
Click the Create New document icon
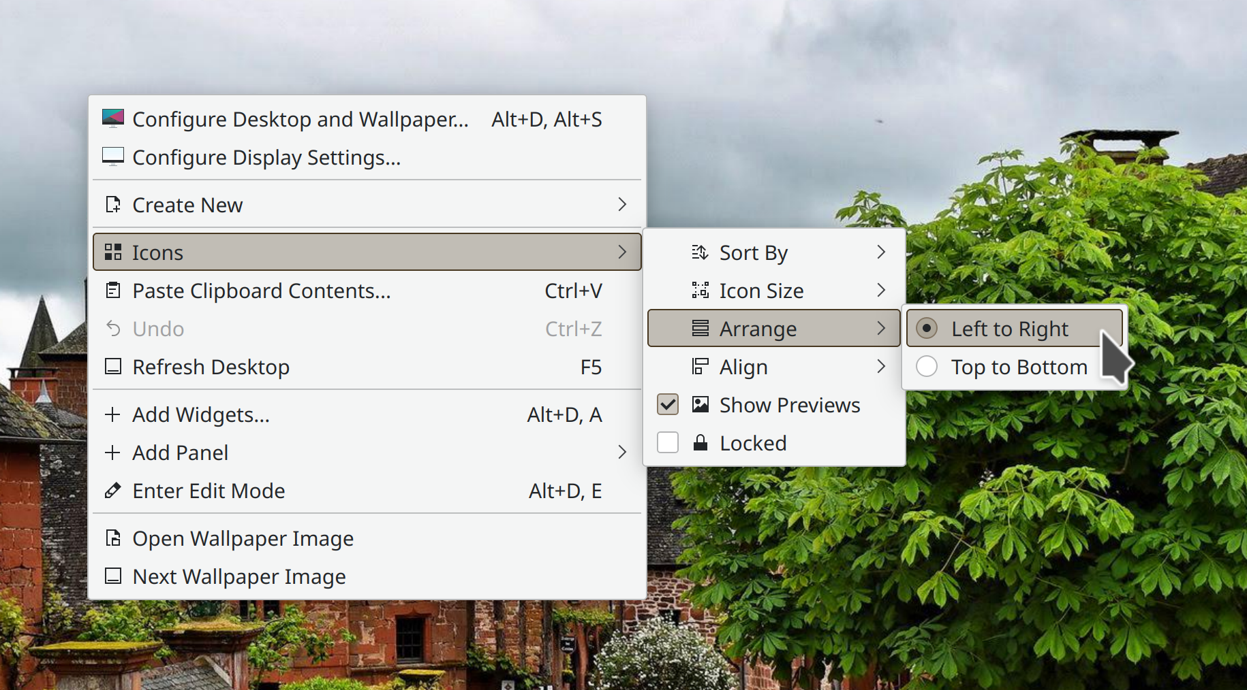[113, 205]
